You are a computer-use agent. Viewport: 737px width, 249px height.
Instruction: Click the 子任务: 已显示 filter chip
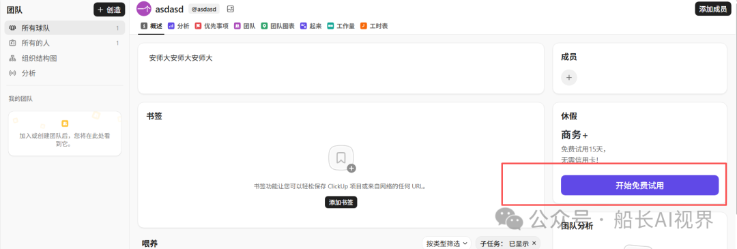tap(508, 244)
